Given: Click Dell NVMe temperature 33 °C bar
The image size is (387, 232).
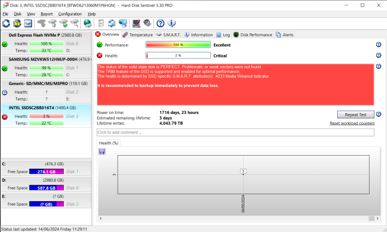Looking at the screenshot, I should point(46,51).
